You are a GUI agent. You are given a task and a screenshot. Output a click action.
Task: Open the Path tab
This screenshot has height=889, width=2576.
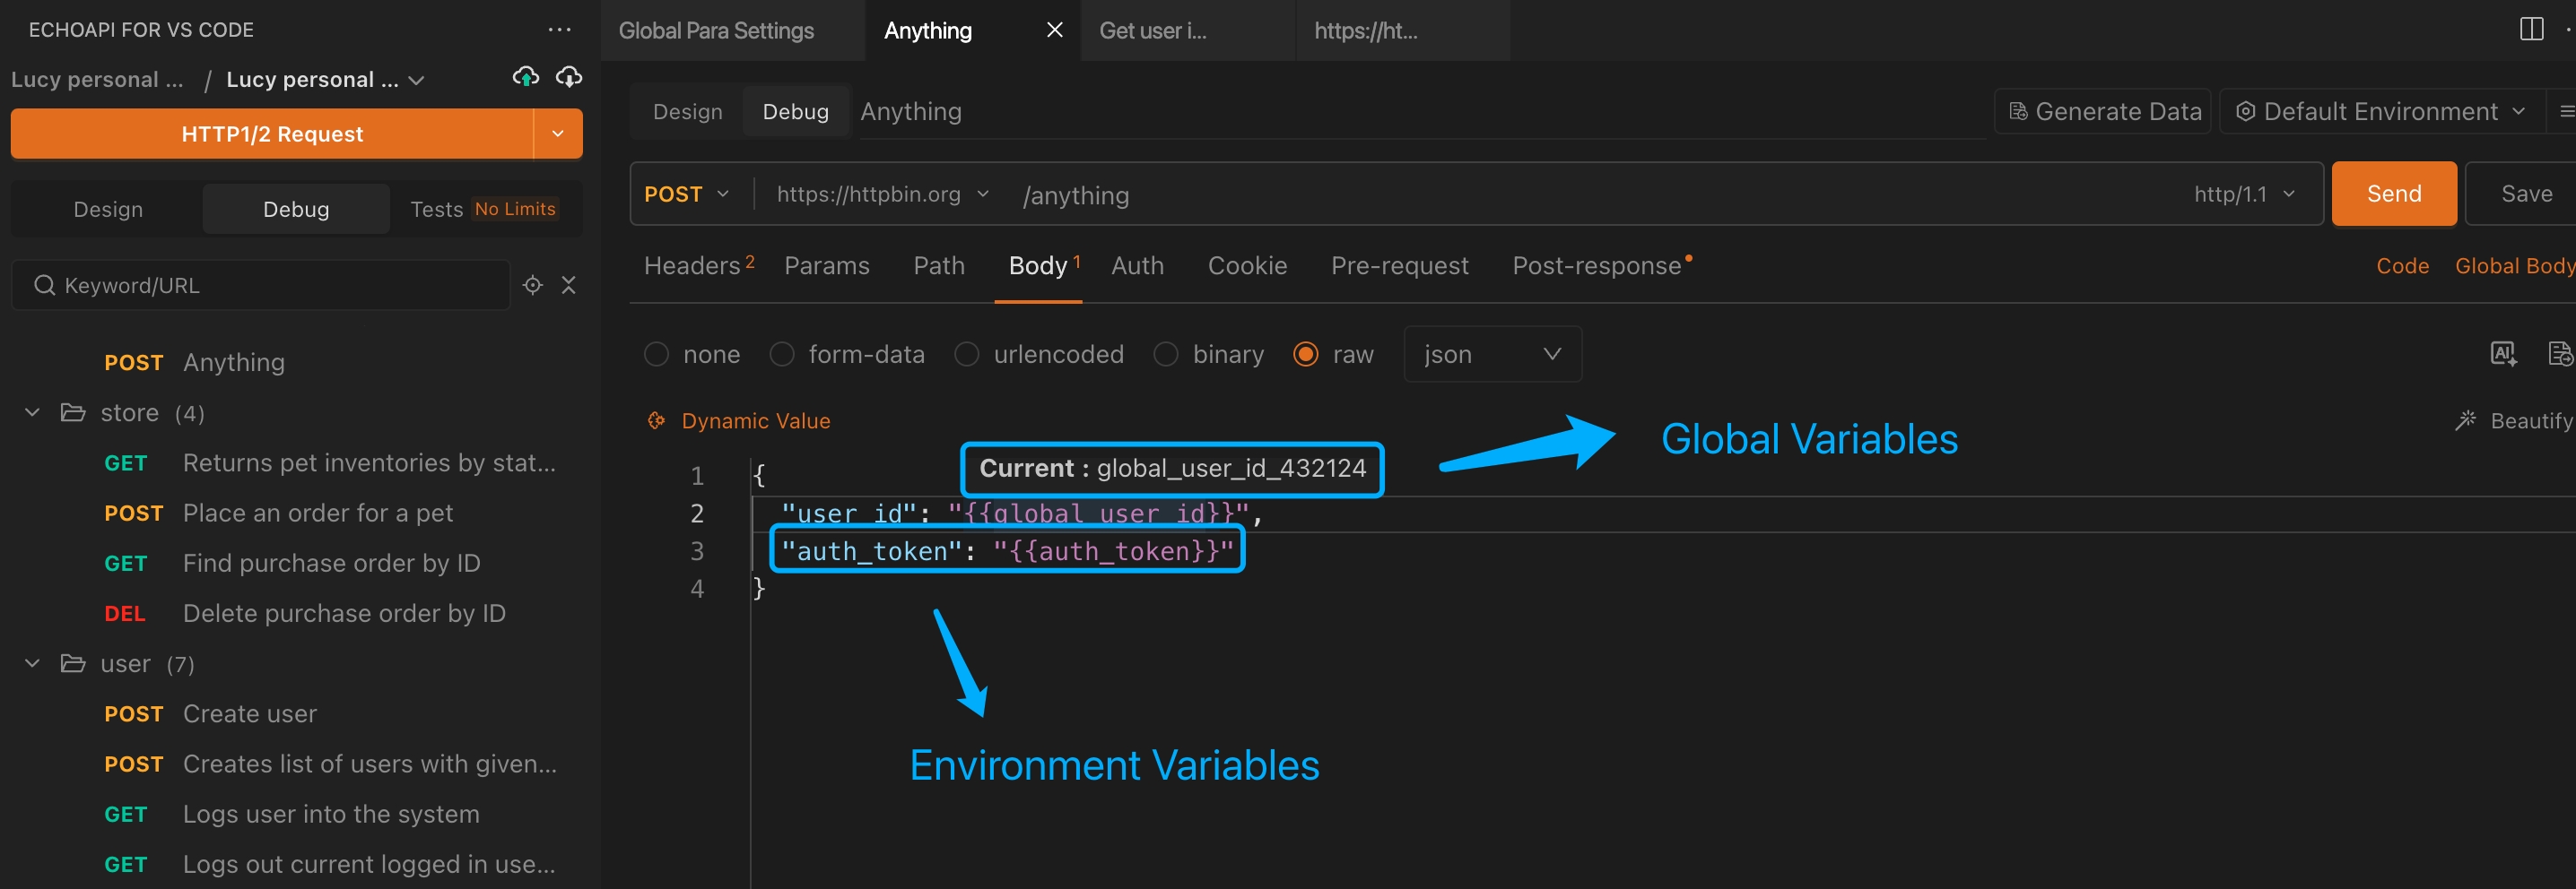point(938,265)
